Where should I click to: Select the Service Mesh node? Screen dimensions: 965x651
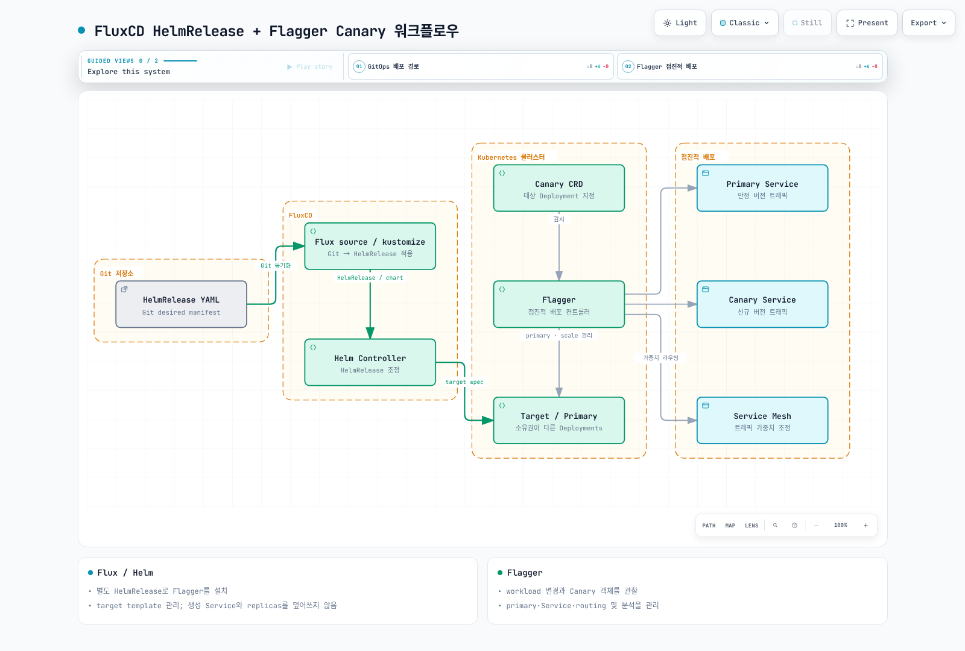(x=762, y=420)
